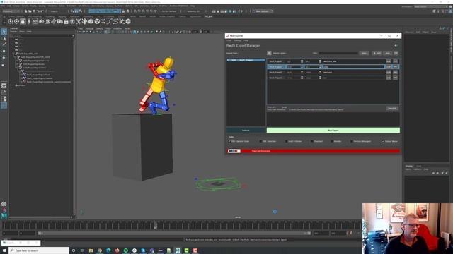This screenshot has width=453, height=254.
Task: Toggle the Redfi checkbox, third in Tools row
Action: (286, 141)
